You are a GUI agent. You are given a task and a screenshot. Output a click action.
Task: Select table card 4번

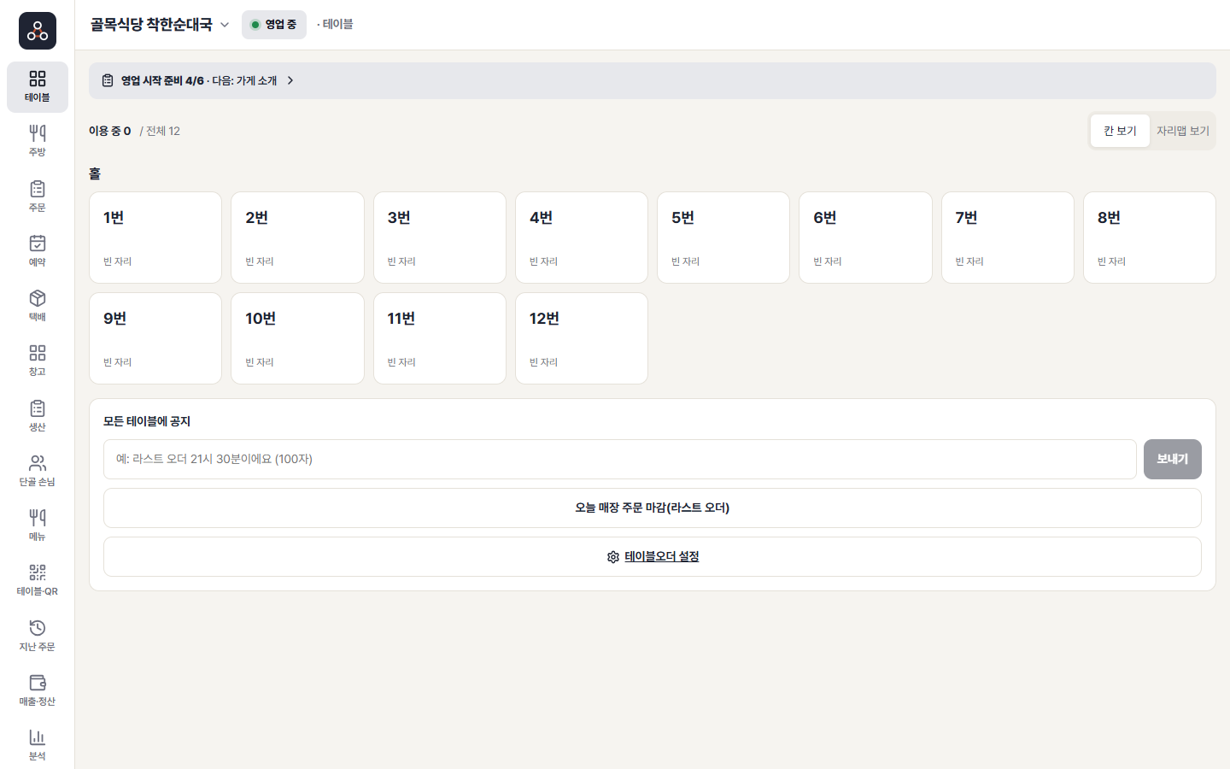click(x=582, y=238)
